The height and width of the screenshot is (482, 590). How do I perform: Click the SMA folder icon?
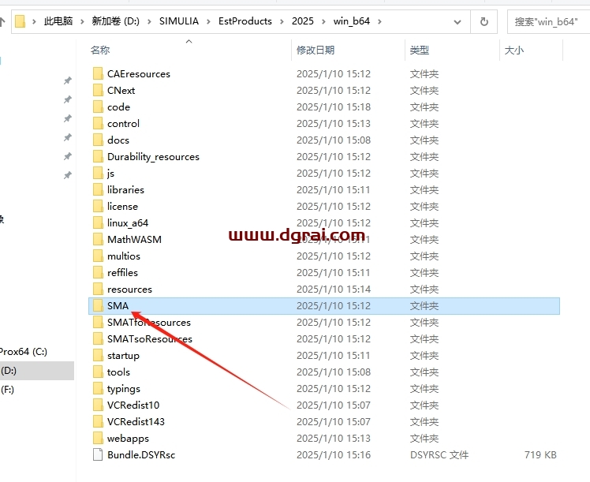(x=98, y=305)
